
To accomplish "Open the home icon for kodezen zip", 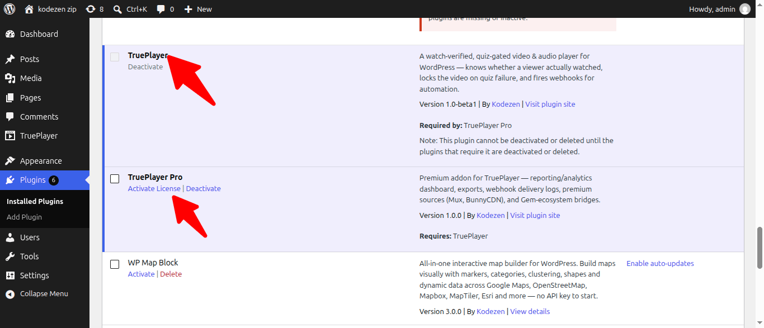I will tap(29, 9).
